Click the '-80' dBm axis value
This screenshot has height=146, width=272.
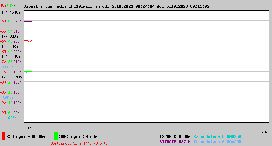tap(3, 82)
